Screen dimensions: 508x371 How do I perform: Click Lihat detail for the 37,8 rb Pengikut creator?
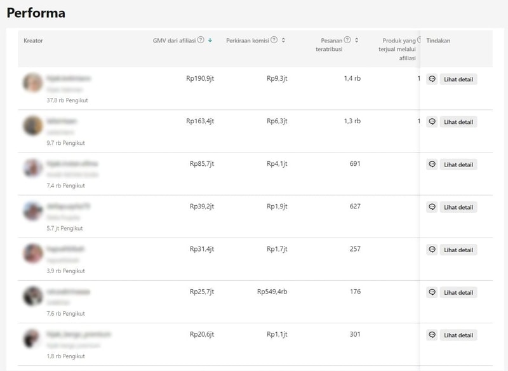click(x=458, y=79)
